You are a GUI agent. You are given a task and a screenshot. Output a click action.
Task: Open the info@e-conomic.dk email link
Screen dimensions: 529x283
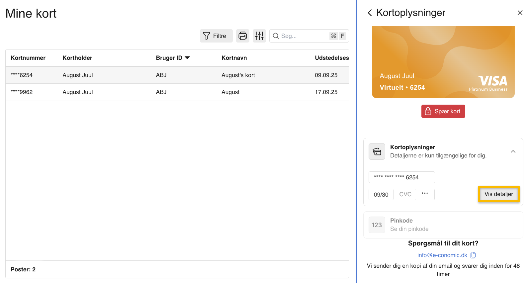coord(442,255)
